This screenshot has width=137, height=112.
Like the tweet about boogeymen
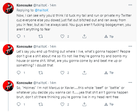coord(62,36)
